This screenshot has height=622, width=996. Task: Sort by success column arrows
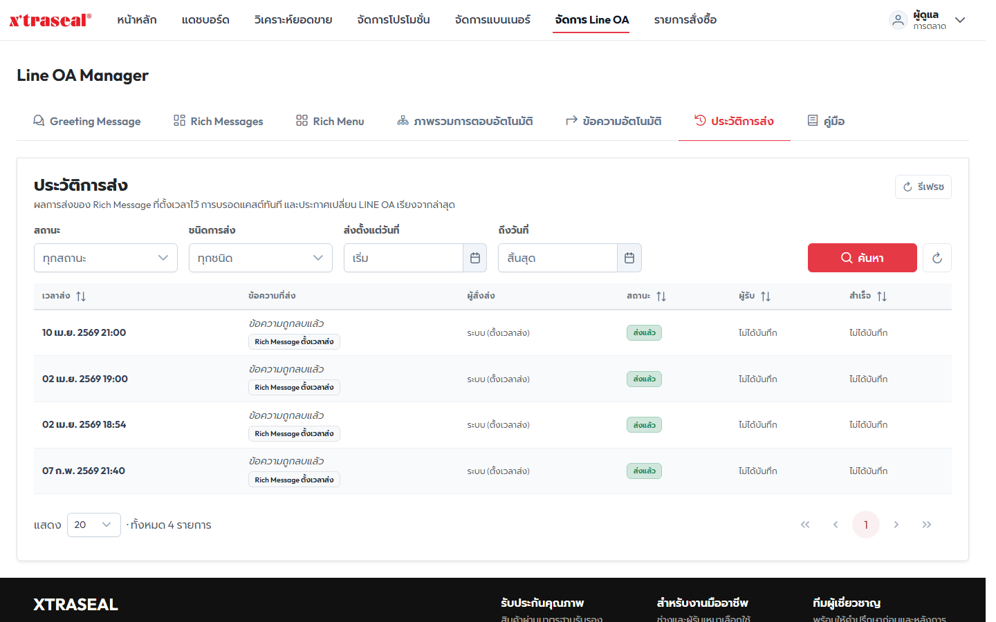[x=882, y=296]
